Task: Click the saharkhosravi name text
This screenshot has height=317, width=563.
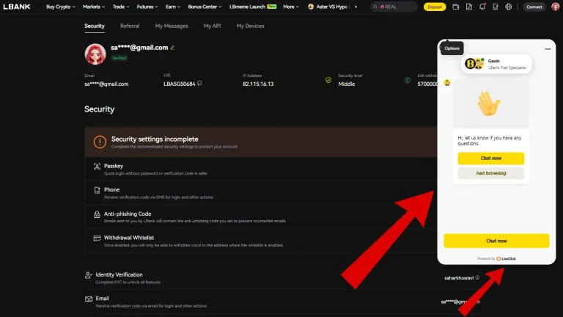Action: (458, 278)
